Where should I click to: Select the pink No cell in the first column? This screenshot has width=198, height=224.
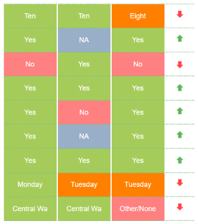point(30,64)
